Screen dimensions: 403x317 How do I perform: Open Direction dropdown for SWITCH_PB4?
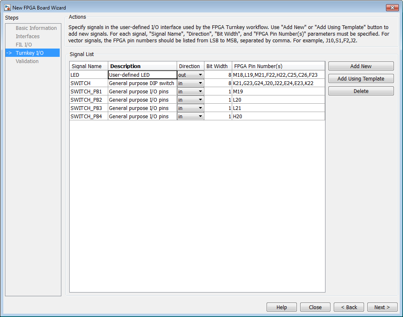[x=190, y=116]
